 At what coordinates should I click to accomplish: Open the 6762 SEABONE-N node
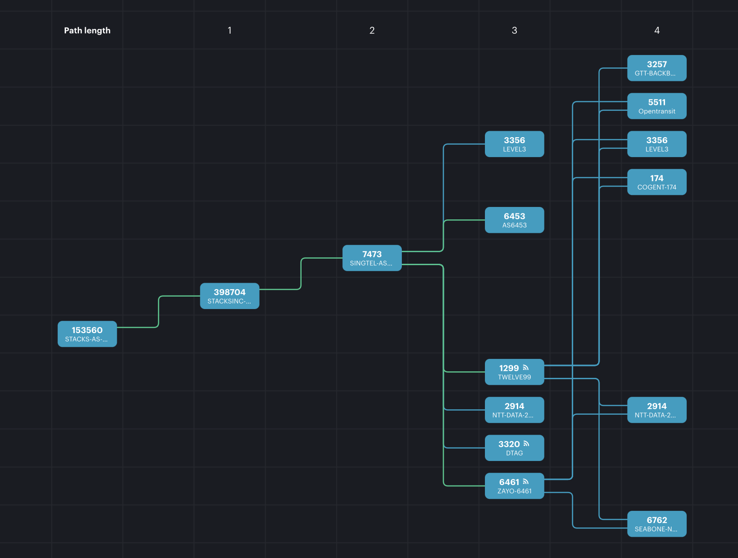tap(656, 524)
